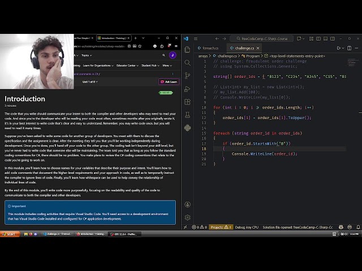Bookmark the page with the star icon

[x=140, y=46]
